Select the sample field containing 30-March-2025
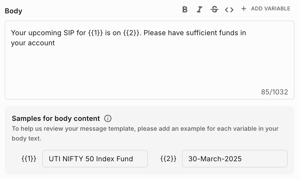Image resolution: width=300 pixels, height=179 pixels. [x=235, y=159]
